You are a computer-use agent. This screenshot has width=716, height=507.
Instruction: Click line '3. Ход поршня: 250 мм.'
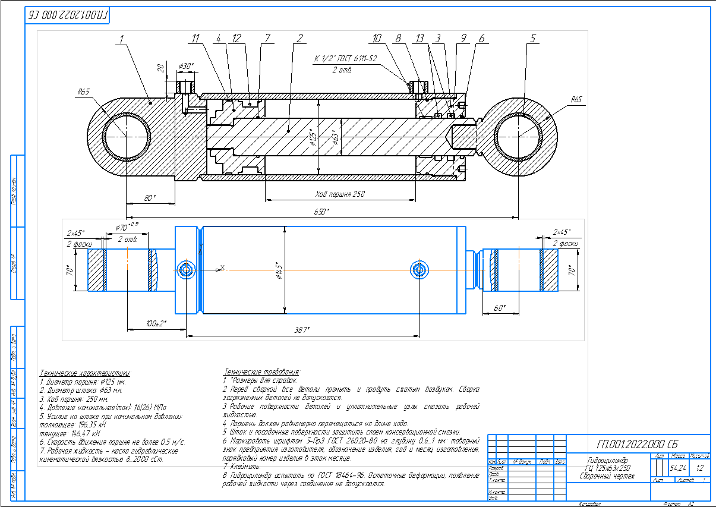point(74,400)
